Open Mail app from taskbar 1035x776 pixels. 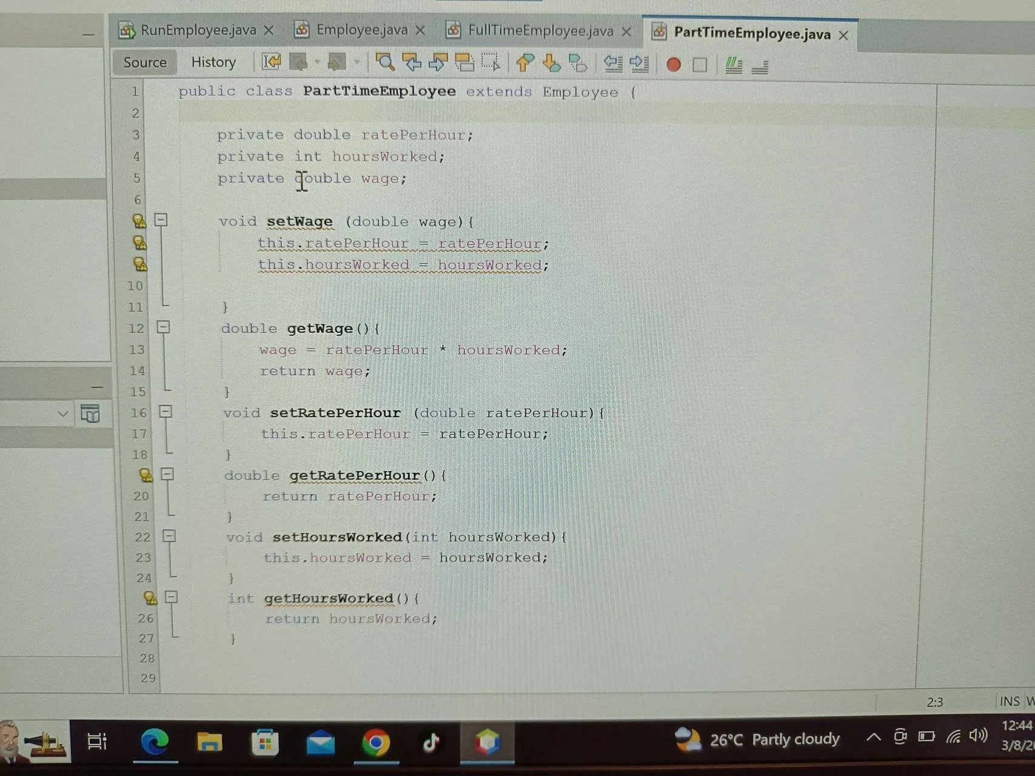320,743
